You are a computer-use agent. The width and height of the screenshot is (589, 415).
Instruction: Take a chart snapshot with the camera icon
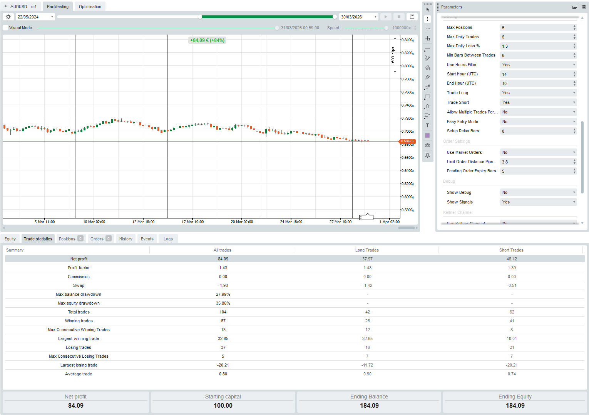coord(427,145)
